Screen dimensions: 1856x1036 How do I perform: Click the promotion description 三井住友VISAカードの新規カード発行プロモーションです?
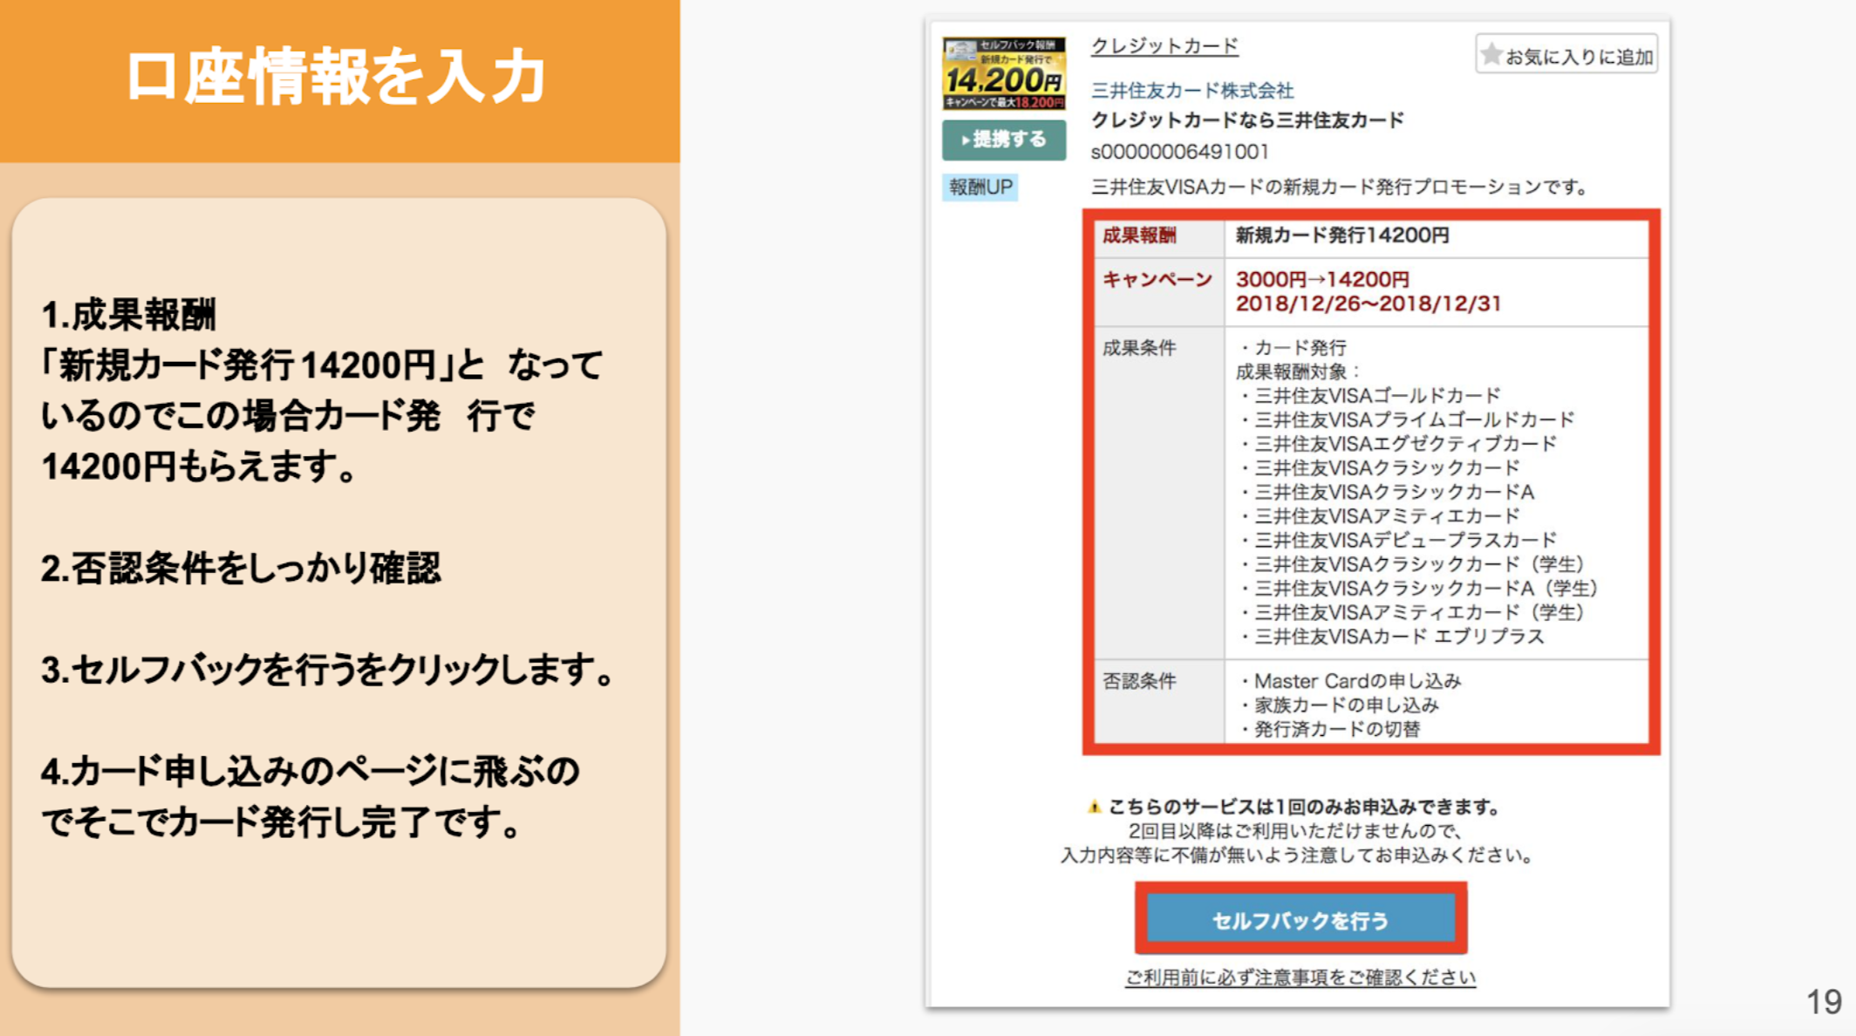click(1341, 187)
